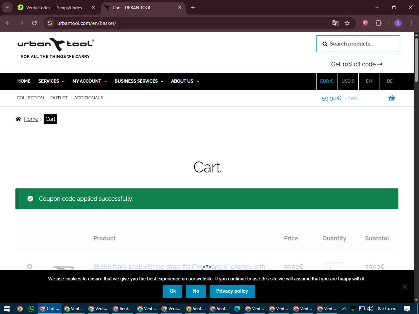The width and height of the screenshot is (419, 314).
Task: Open the taskbar Cart Chrome window
Action: tap(49, 309)
